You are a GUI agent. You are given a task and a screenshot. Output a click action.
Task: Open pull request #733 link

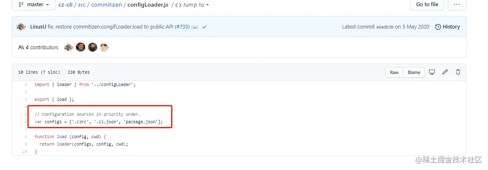pos(183,26)
